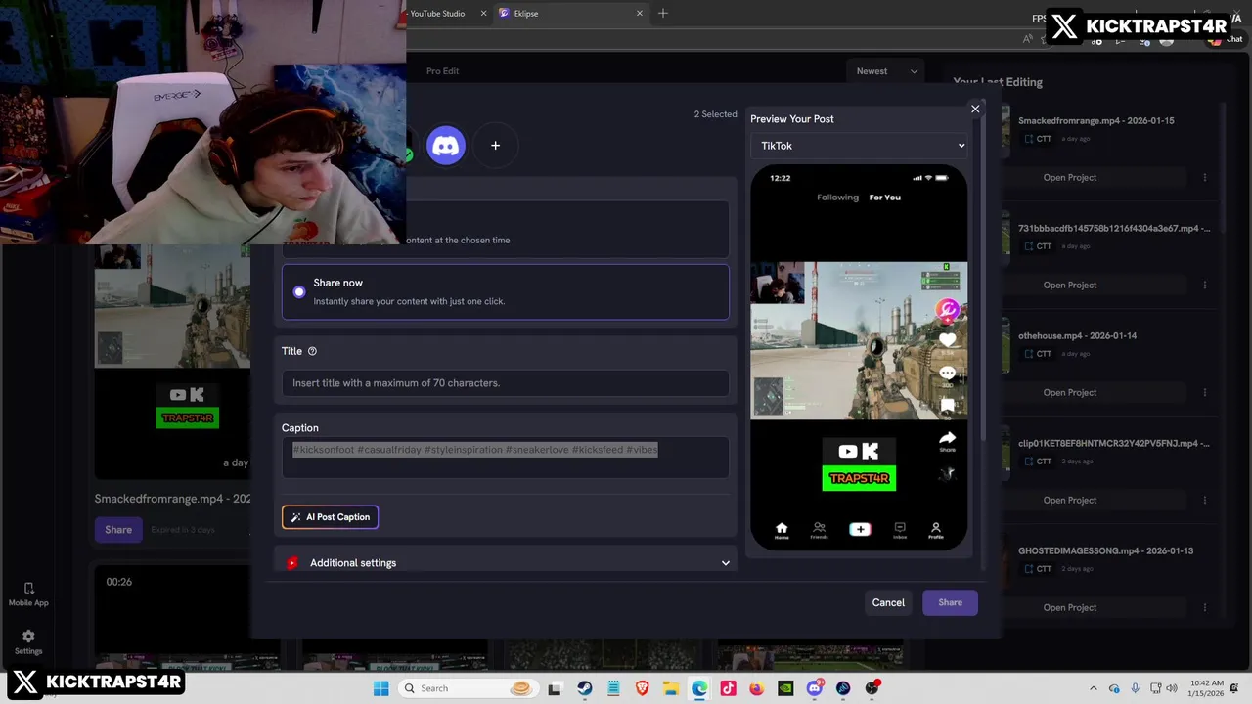Open Steam from the taskbar
The width and height of the screenshot is (1252, 704).
coord(584,688)
